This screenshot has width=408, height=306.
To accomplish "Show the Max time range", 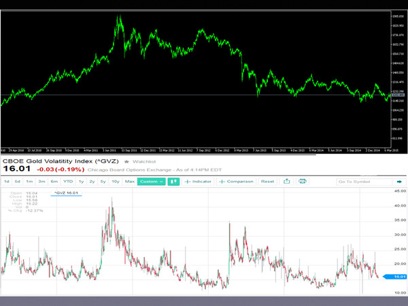I will click(130, 182).
